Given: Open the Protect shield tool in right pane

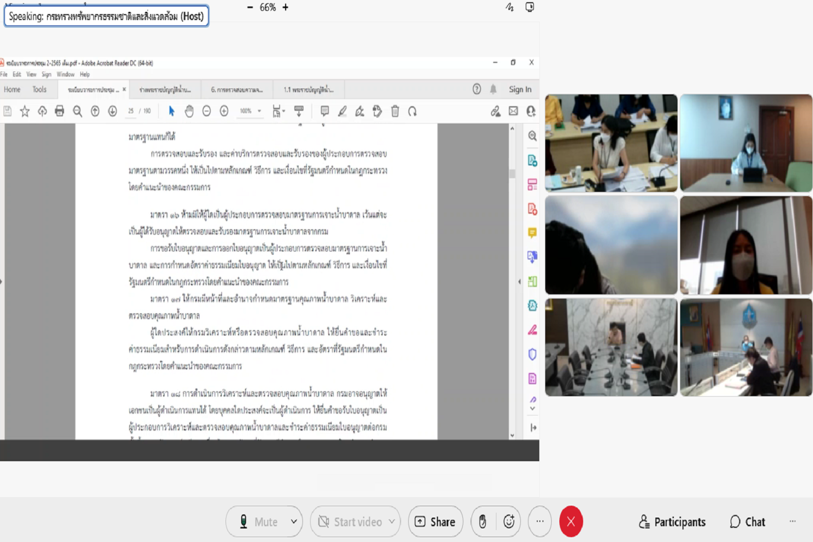Looking at the screenshot, I should click(x=532, y=354).
